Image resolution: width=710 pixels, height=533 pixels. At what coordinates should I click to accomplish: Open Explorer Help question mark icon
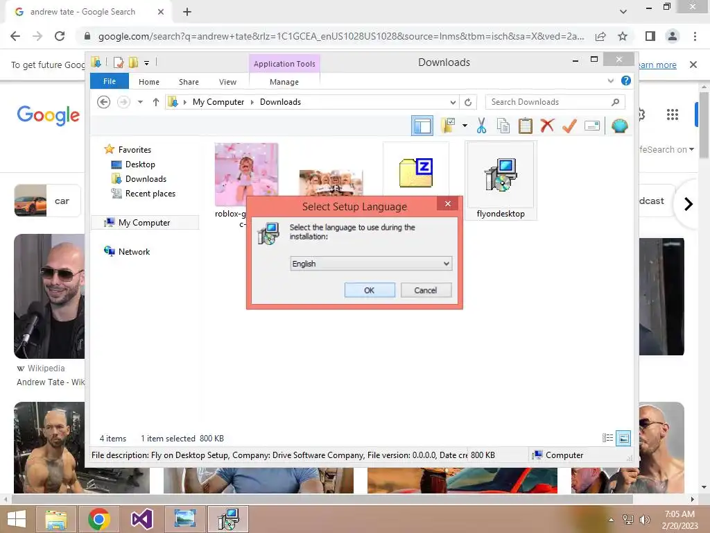click(626, 81)
